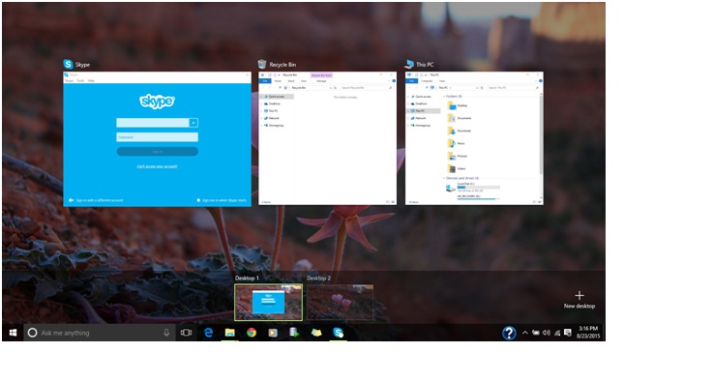
Task: Click the blue question mark help icon
Action: pyautogui.click(x=509, y=333)
